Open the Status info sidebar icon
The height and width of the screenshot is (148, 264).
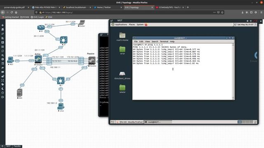[2, 59]
